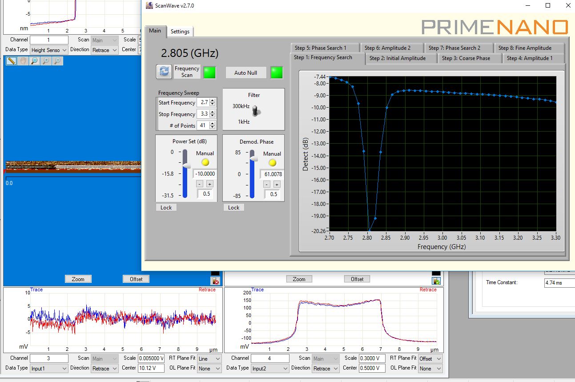Click the ScanWave title bar app icon
Image resolution: width=575 pixels, height=382 pixels.
tap(149, 5)
